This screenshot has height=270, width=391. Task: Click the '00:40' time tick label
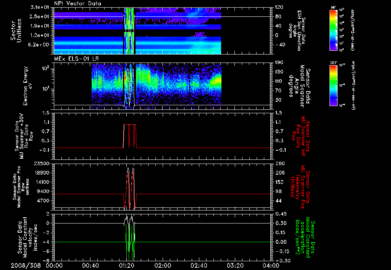tap(90, 265)
